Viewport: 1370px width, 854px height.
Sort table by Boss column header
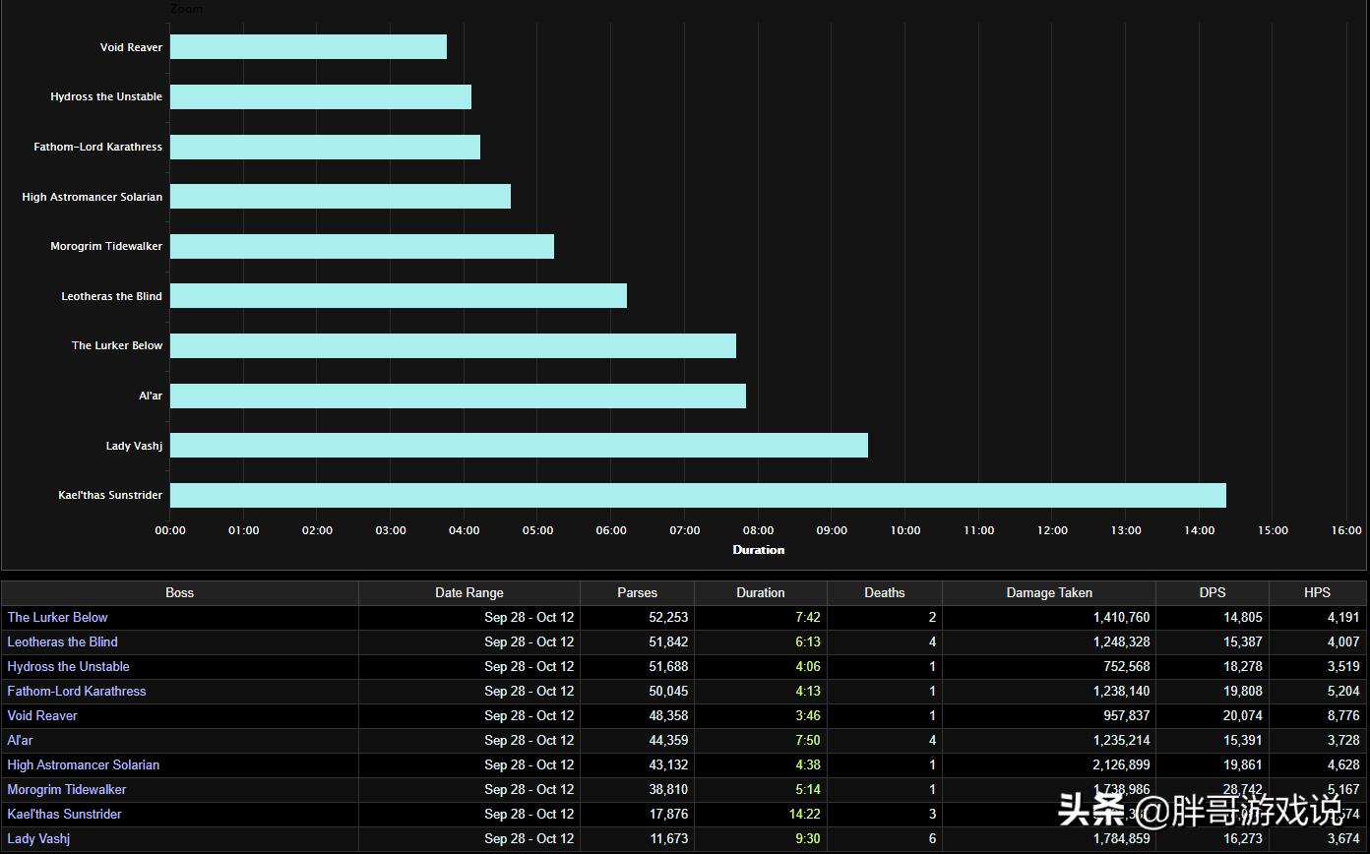point(179,592)
